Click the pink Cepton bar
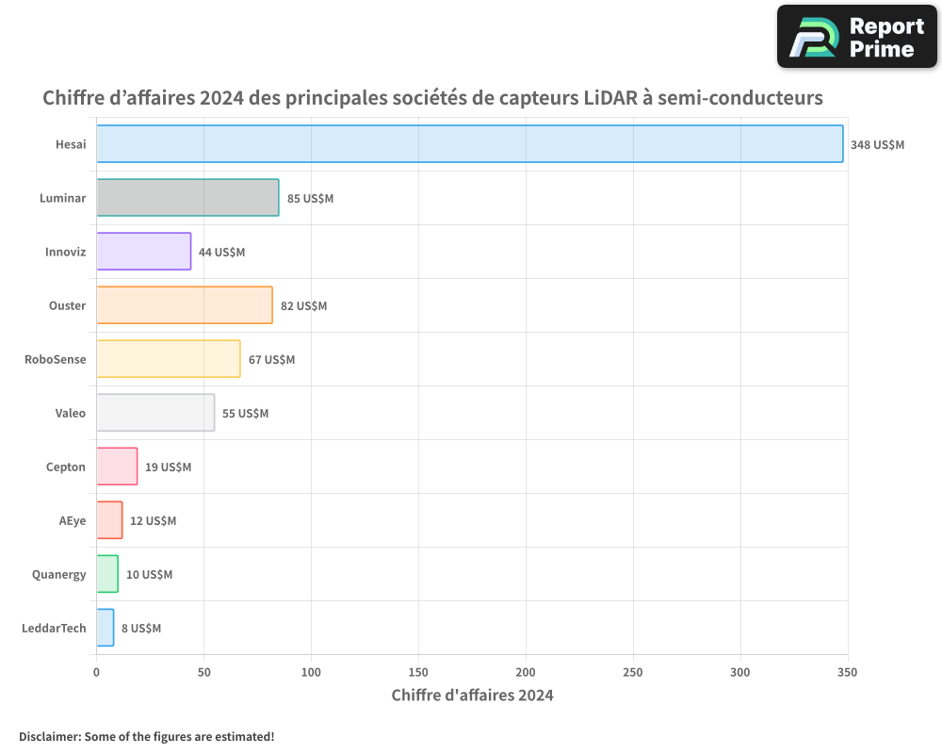Viewport: 942px width, 754px height. pos(117,467)
